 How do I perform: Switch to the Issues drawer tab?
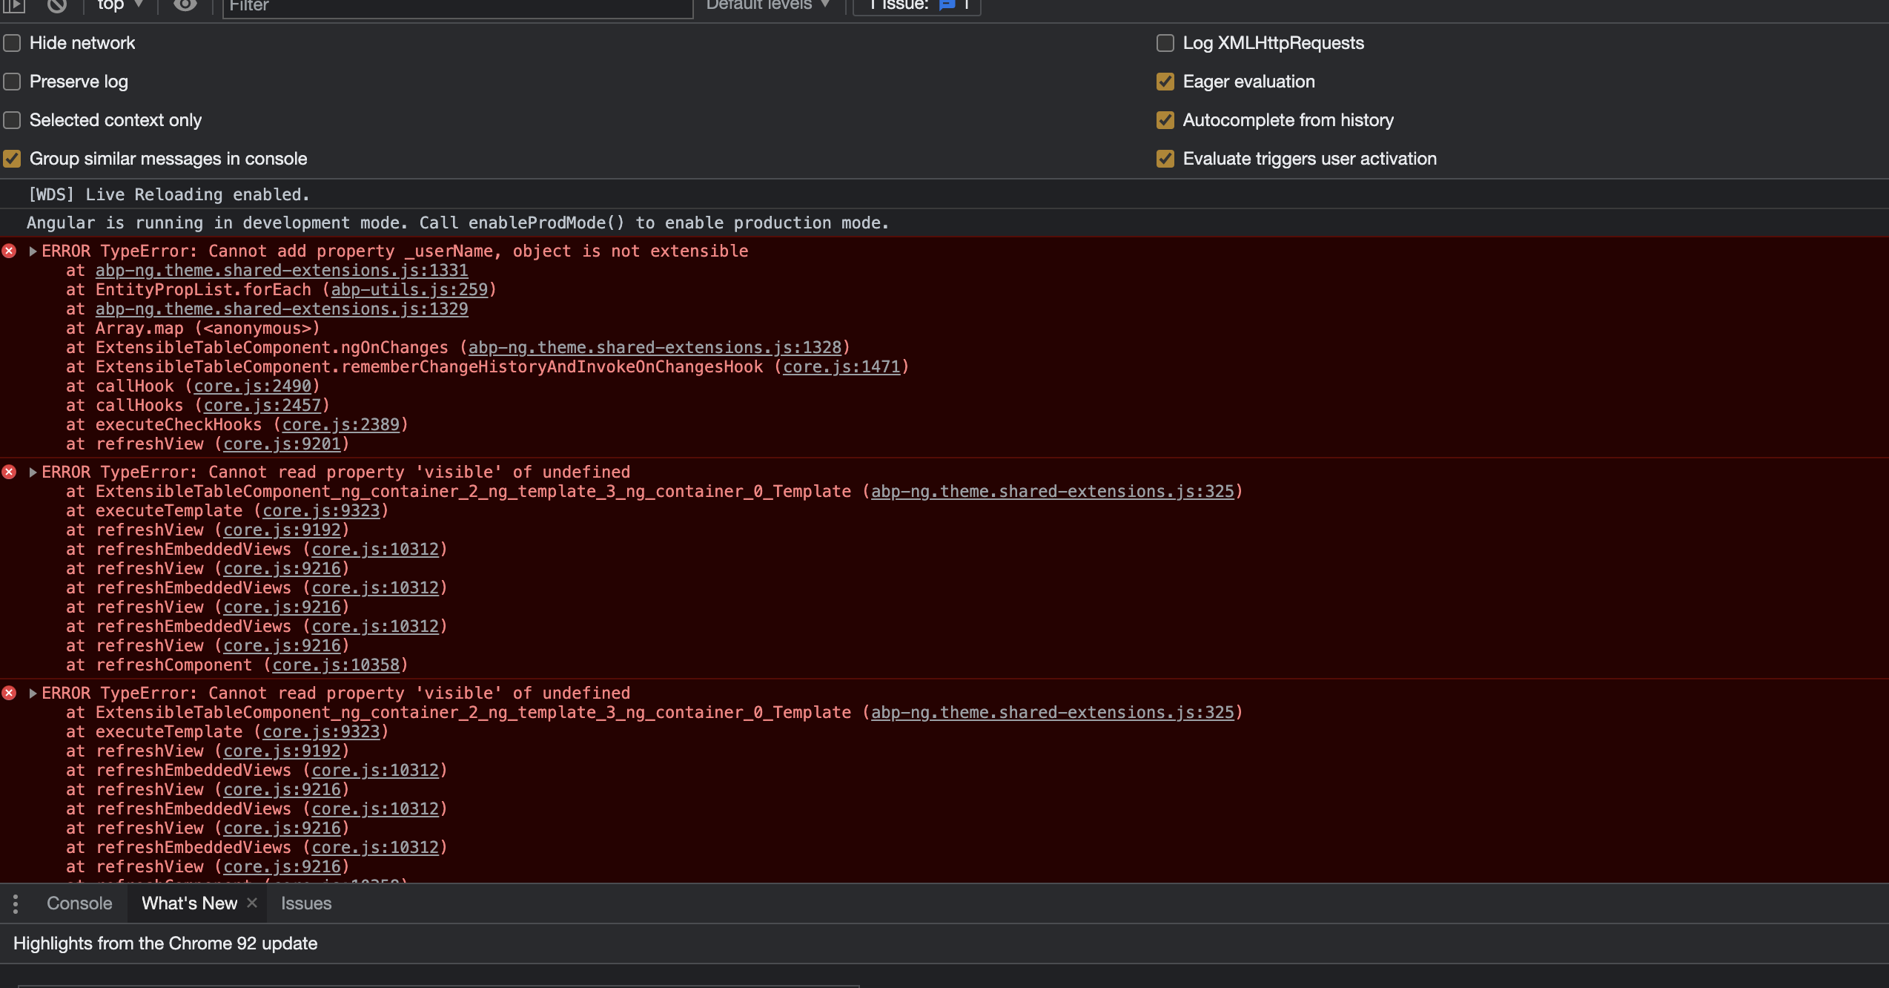click(x=306, y=903)
